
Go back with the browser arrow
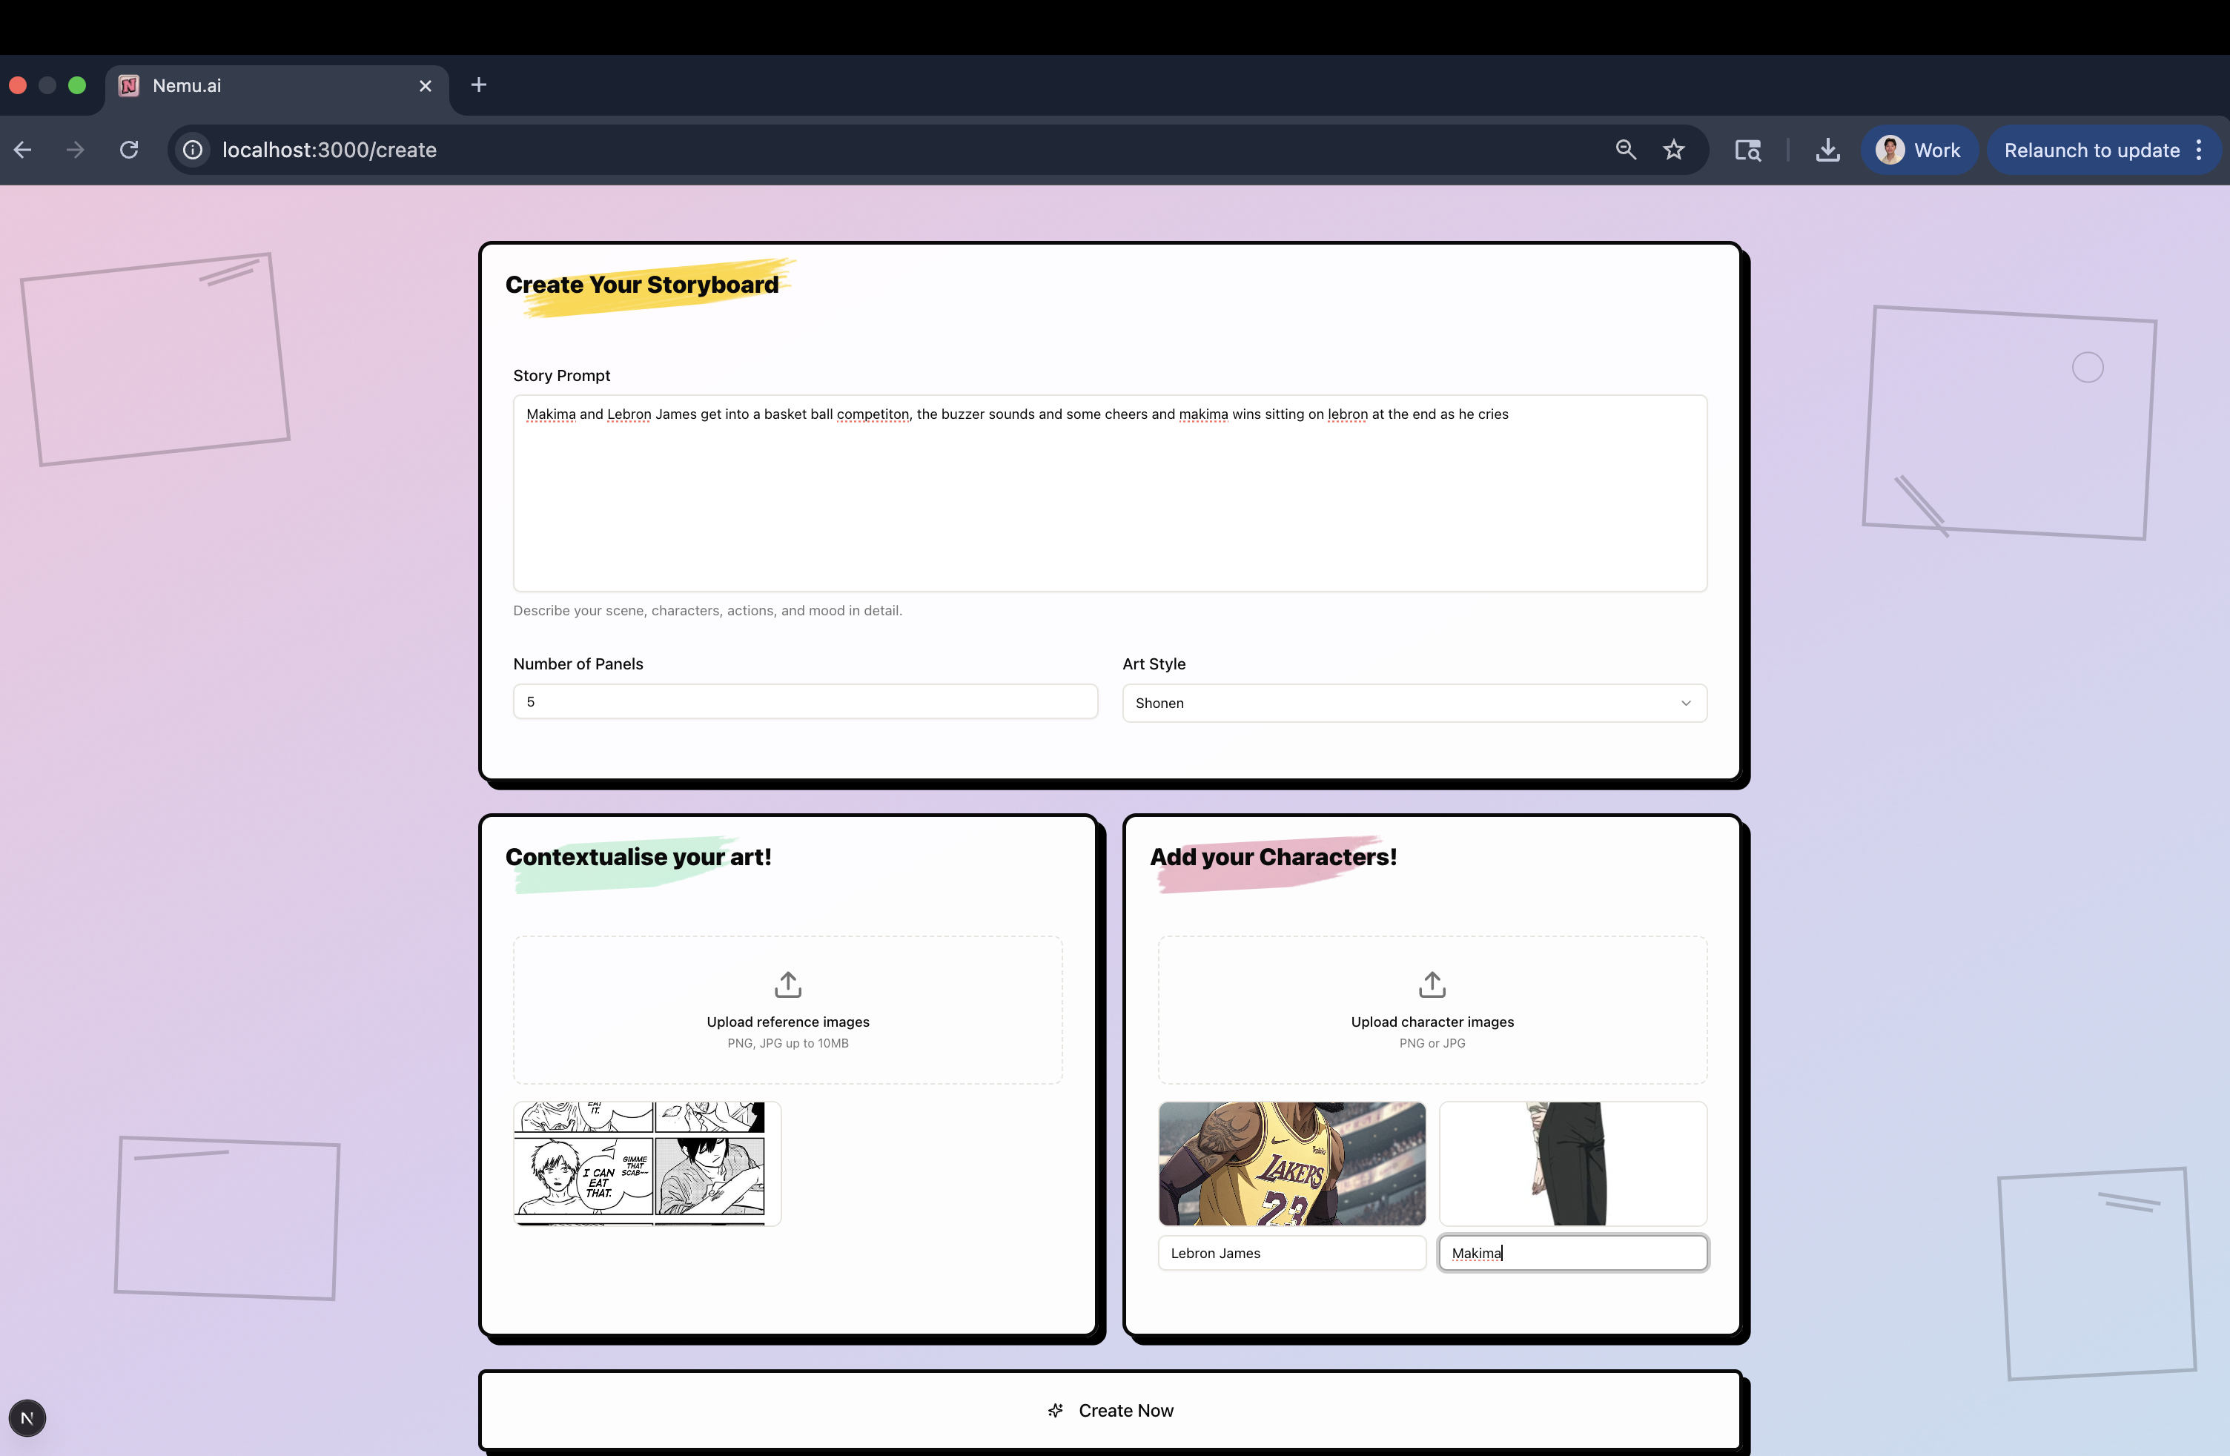click(x=24, y=150)
